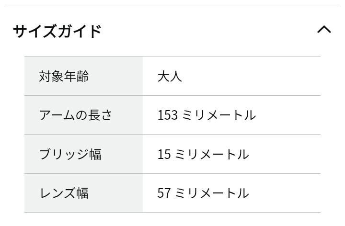Click ミリメートル unit next to 15
Image resolution: width=345 pixels, height=226 pixels.
point(211,154)
